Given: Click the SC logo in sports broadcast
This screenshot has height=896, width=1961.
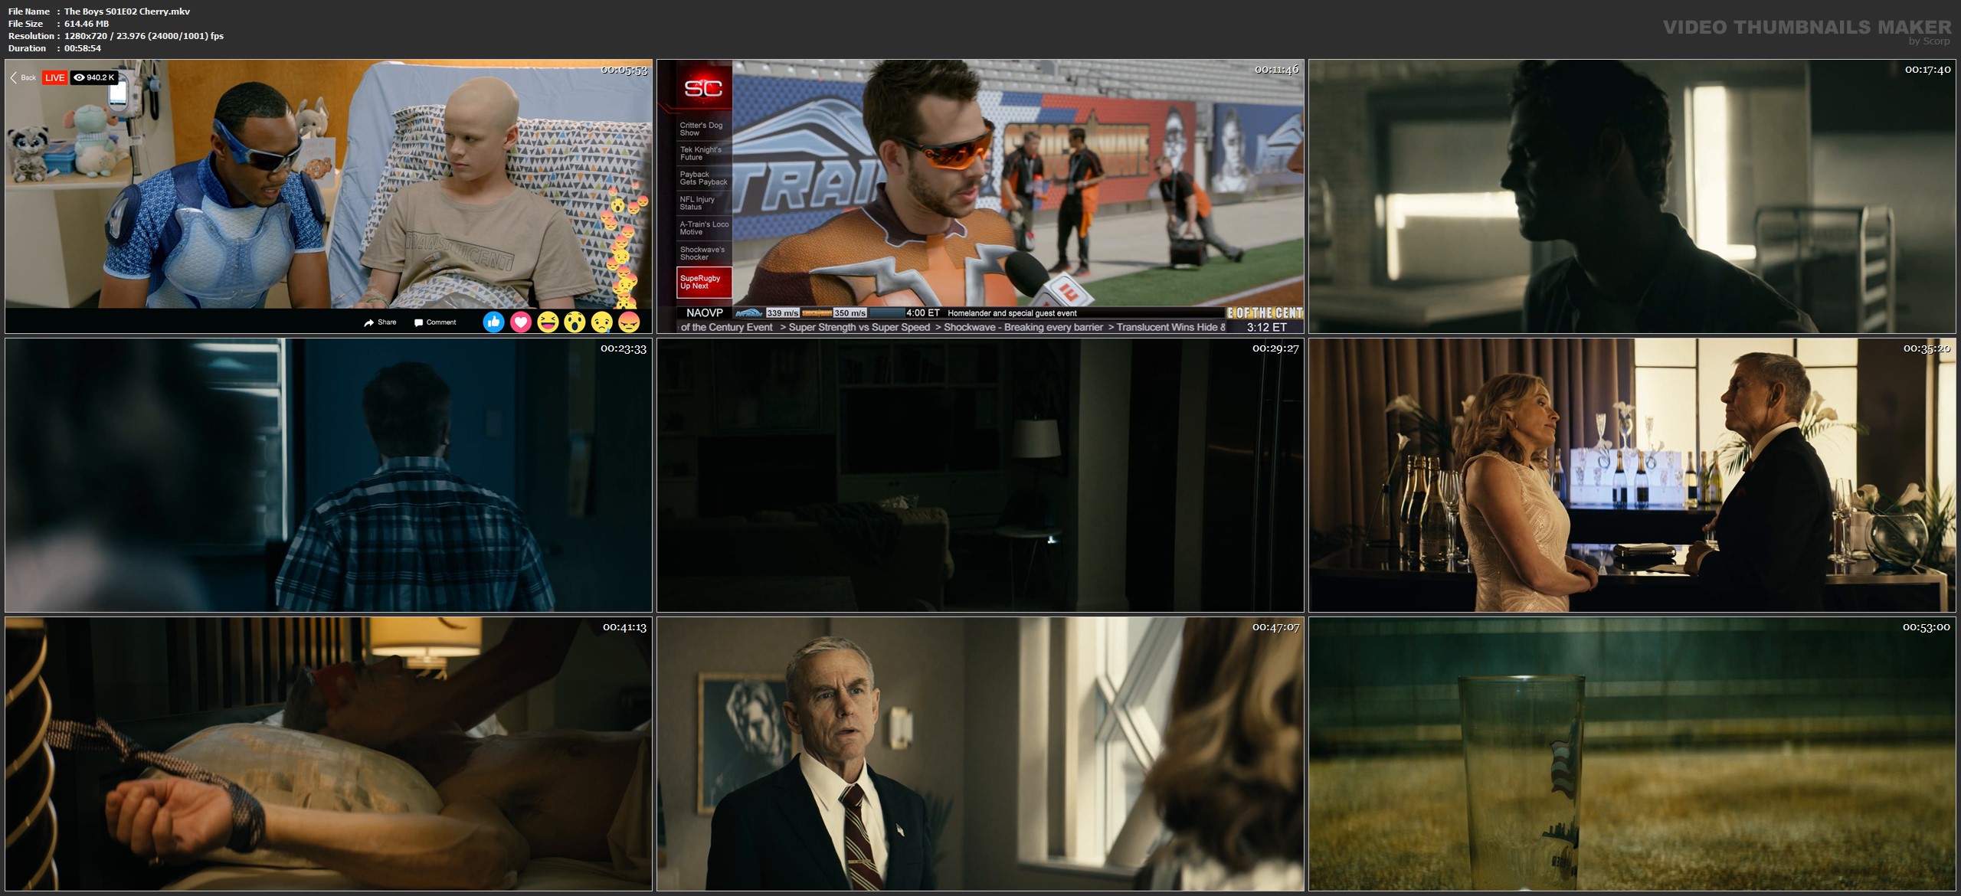Looking at the screenshot, I should [x=703, y=89].
